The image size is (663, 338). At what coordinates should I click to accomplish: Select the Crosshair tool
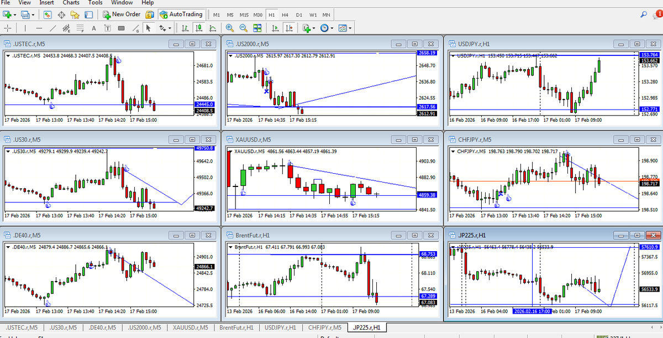click(9, 28)
